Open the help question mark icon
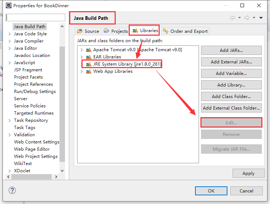Viewport: 270px width, 204px height. [12, 190]
